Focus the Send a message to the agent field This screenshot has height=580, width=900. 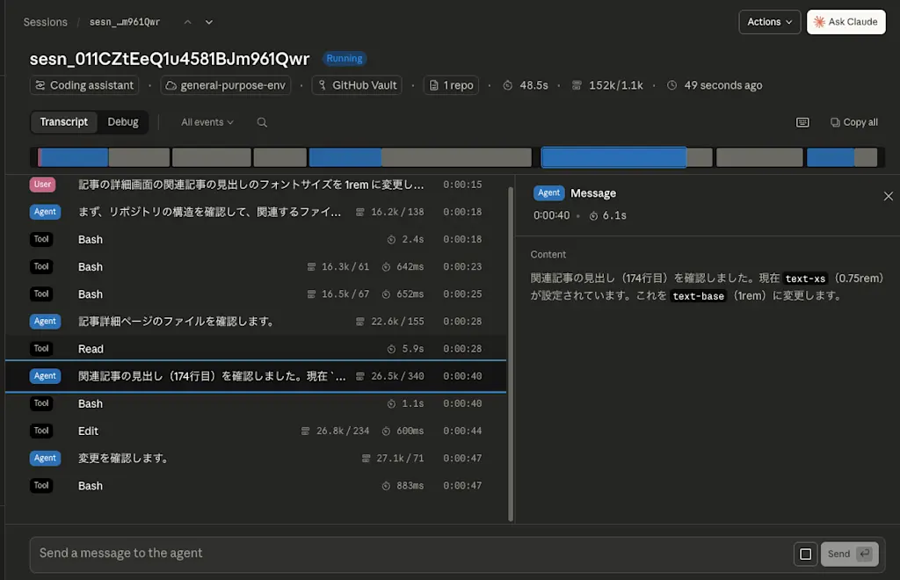click(x=410, y=554)
